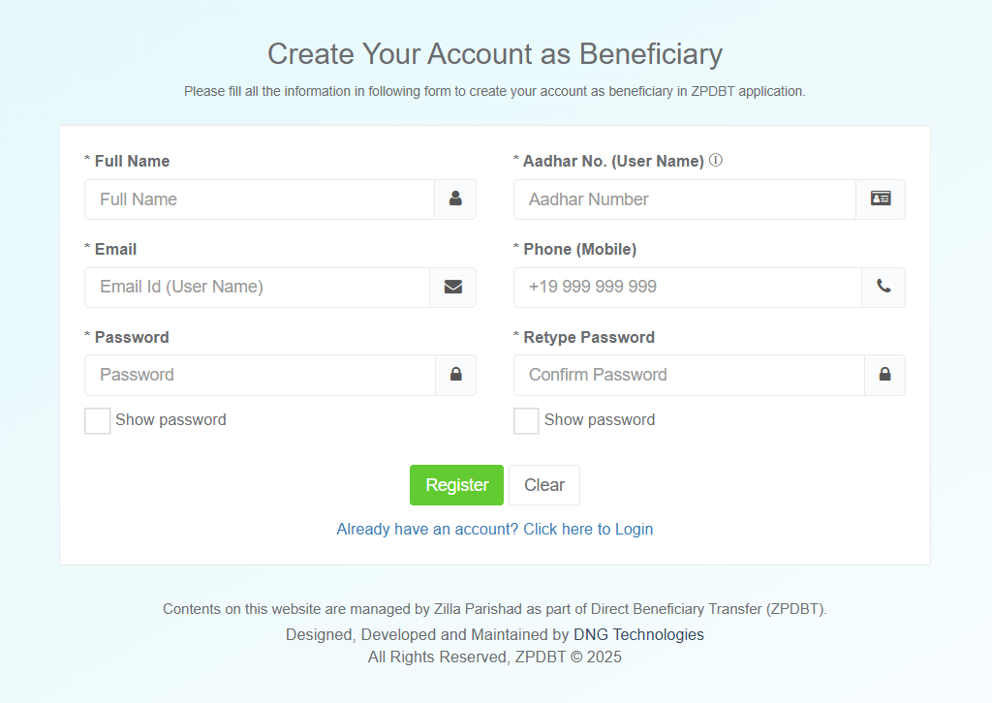Focus the Aadhar Number input field

[685, 199]
